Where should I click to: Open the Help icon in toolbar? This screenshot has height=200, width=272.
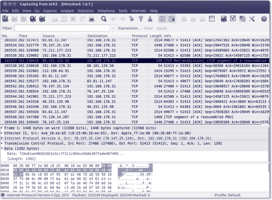[264, 19]
